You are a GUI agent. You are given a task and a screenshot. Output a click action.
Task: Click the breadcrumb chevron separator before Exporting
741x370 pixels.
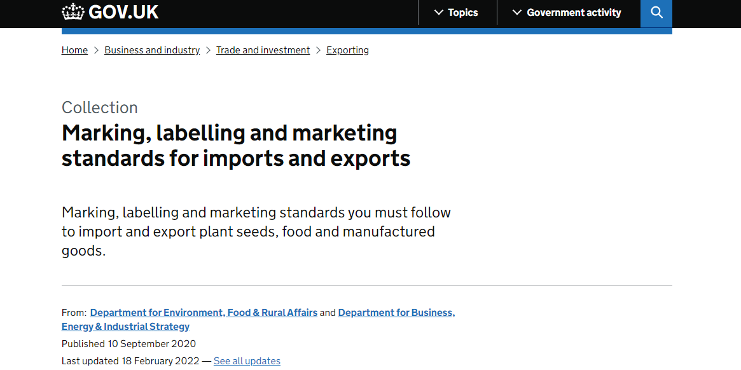click(x=319, y=50)
